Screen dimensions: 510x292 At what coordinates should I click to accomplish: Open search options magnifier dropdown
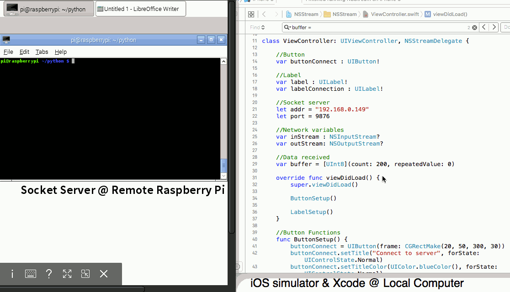(x=287, y=27)
